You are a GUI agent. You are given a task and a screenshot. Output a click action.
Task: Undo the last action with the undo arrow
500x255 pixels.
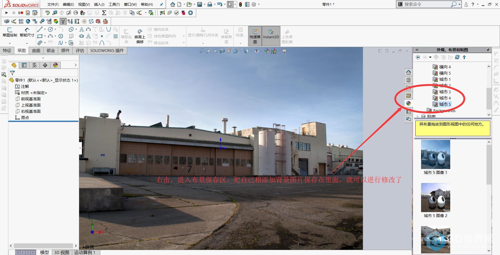tap(220, 4)
